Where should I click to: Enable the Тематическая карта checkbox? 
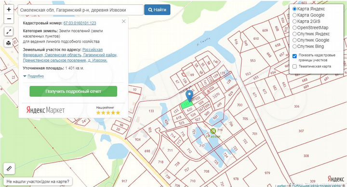click(294, 67)
